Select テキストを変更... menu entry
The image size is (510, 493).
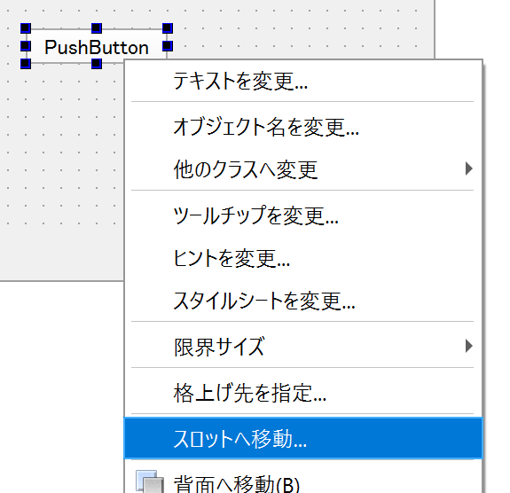click(302, 81)
